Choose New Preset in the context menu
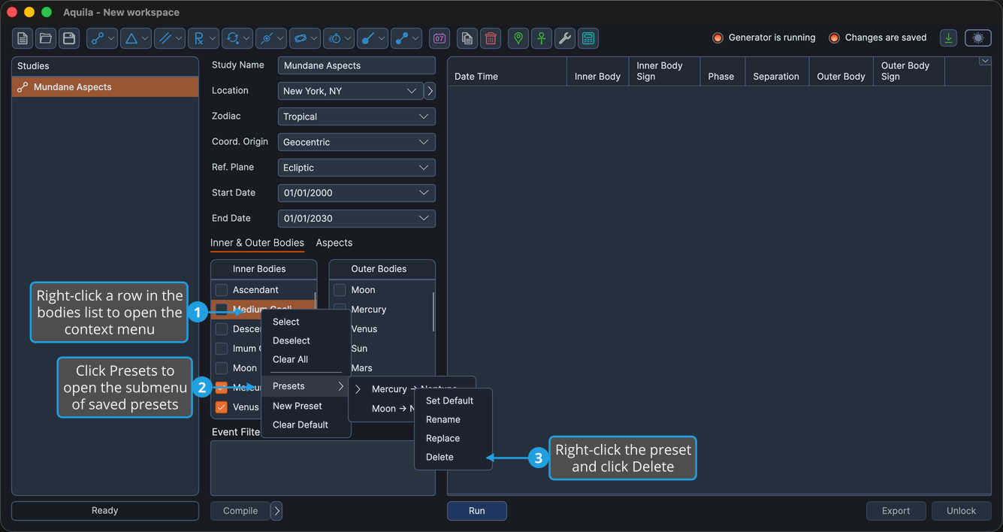The image size is (1003, 532). [x=306, y=406]
